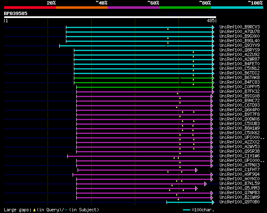Click the red ~20% identity legend segment
The image size is (267, 213).
[x=30, y=8]
